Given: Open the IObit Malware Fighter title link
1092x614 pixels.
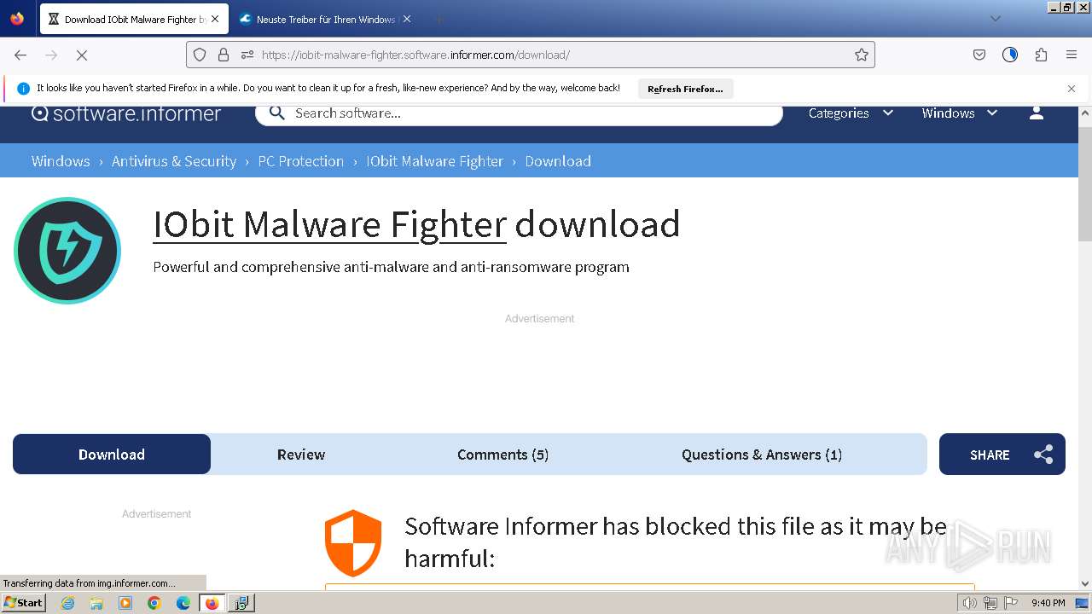Looking at the screenshot, I should [329, 224].
